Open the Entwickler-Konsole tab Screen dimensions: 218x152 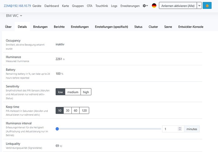coord(191,27)
